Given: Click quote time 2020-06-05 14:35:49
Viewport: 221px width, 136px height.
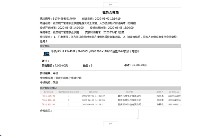Looking at the screenshot, I should point(93,96).
